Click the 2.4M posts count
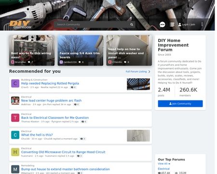 pyautogui.click(x=164, y=90)
